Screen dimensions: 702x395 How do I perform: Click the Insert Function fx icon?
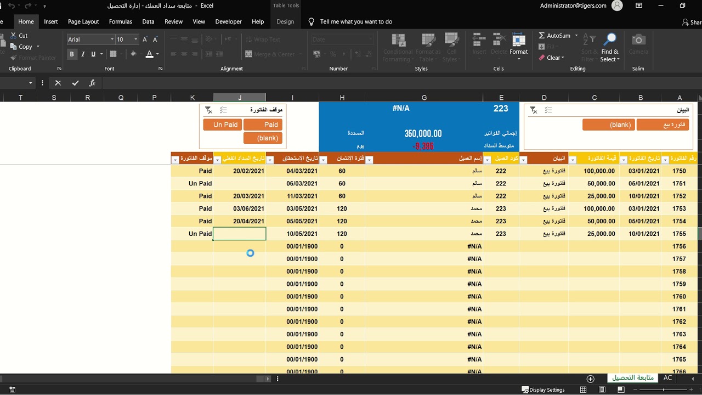[x=92, y=83]
